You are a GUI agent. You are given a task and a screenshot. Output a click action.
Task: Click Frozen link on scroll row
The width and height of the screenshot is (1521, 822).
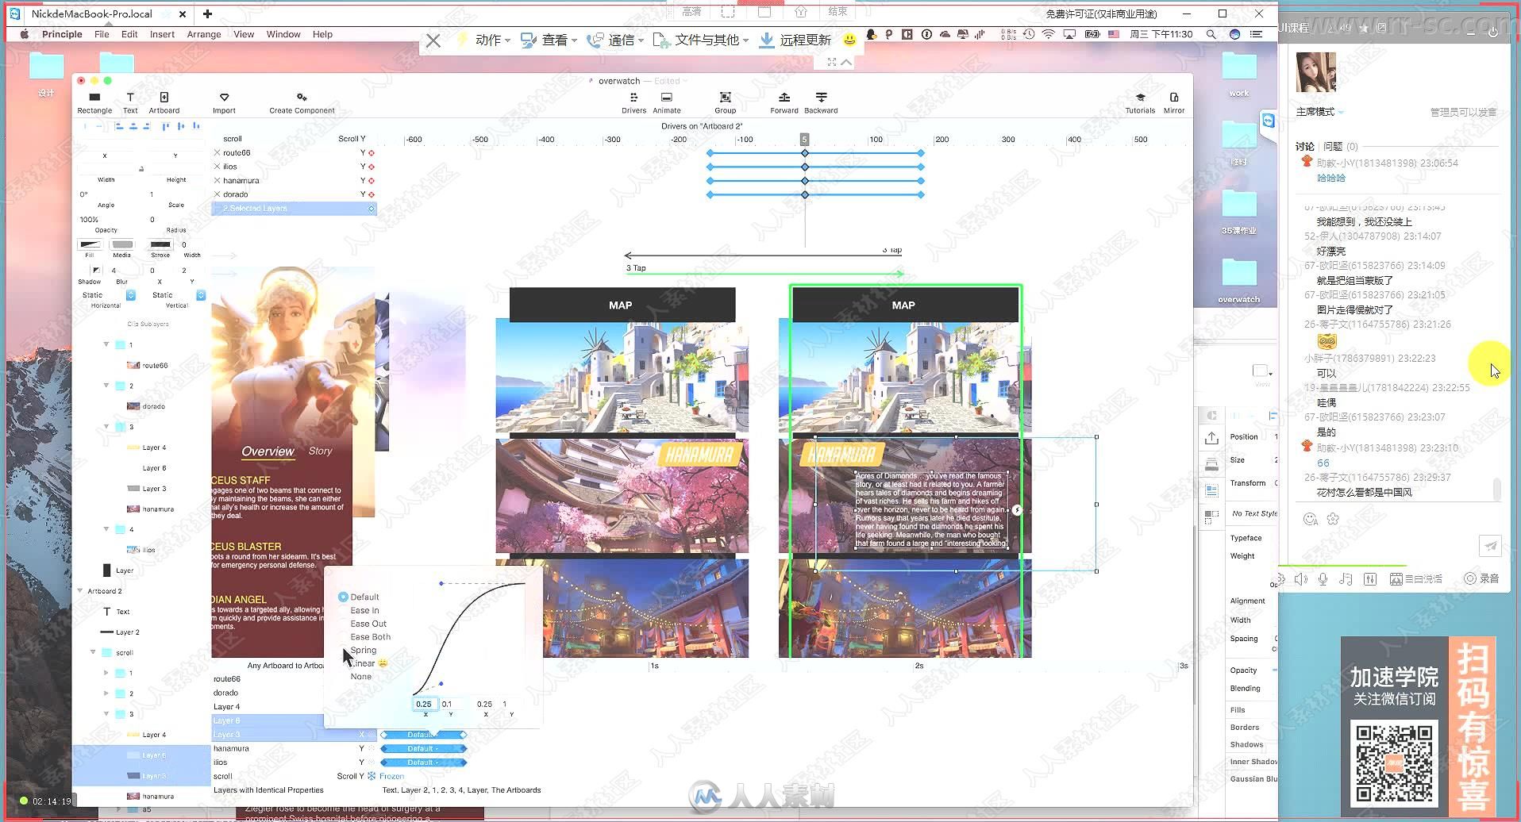click(391, 776)
